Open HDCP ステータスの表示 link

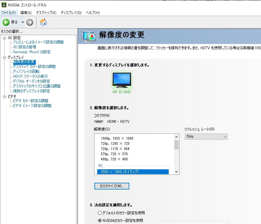point(31,76)
